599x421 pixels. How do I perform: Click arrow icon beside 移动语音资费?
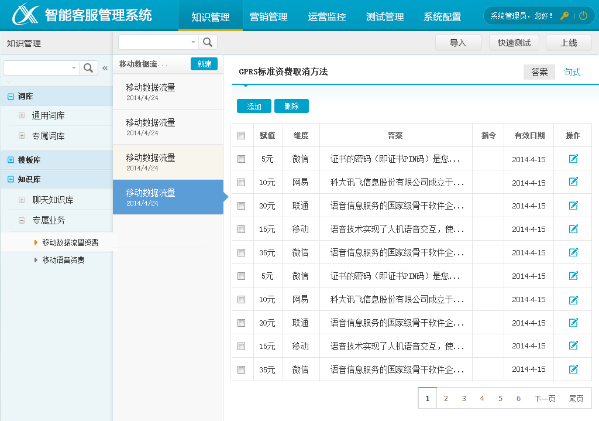point(36,260)
